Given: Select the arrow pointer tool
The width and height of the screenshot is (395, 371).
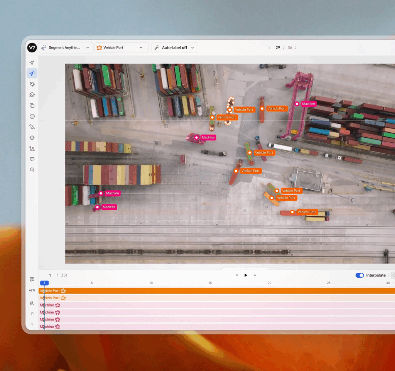Looking at the screenshot, I should (x=32, y=63).
